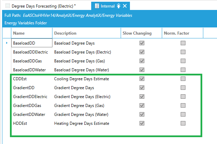Click the Cooling Degree Days Estimate description
Screen dimensions: 217x144
tap(82, 79)
